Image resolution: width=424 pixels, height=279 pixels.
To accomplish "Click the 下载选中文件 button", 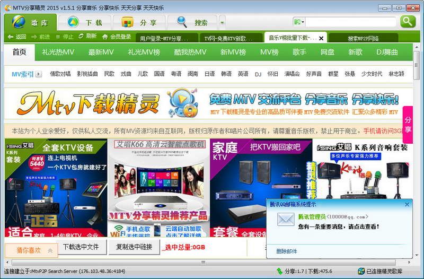I will pos(81,247).
